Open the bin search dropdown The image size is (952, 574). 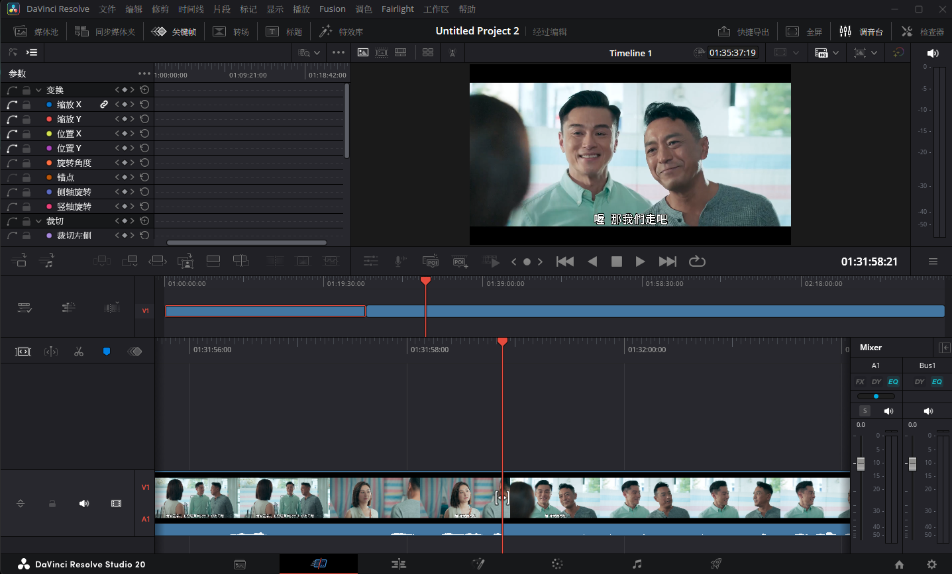pos(309,52)
